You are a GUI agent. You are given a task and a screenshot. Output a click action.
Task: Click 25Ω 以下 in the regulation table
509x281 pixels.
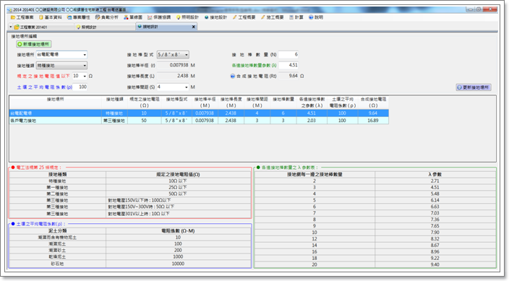click(x=178, y=188)
